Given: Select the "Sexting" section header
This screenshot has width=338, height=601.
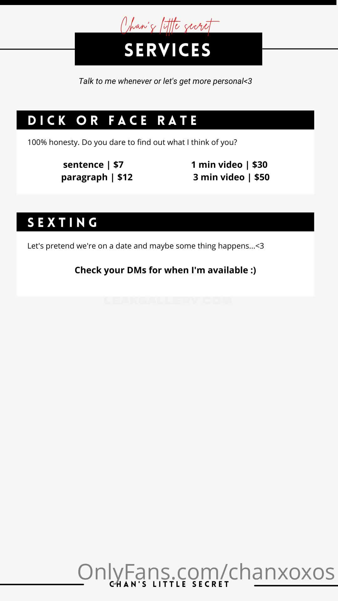Looking at the screenshot, I should coord(165,222).
